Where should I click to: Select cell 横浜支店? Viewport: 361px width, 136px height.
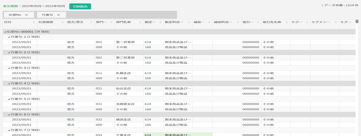129,120
